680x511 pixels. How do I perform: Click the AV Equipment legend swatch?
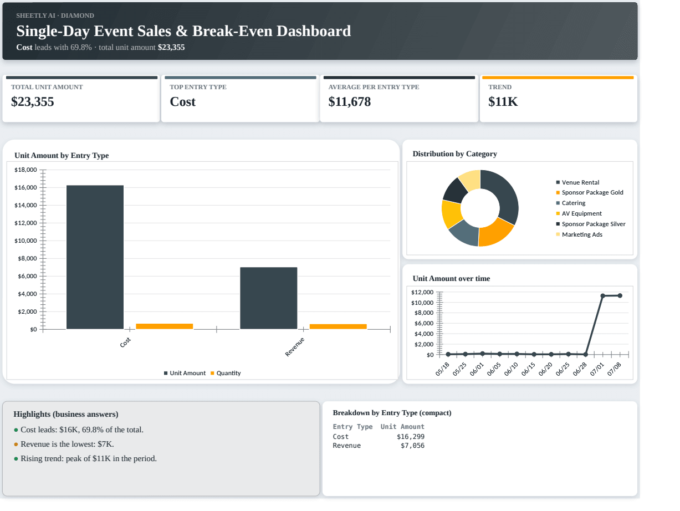tap(558, 213)
